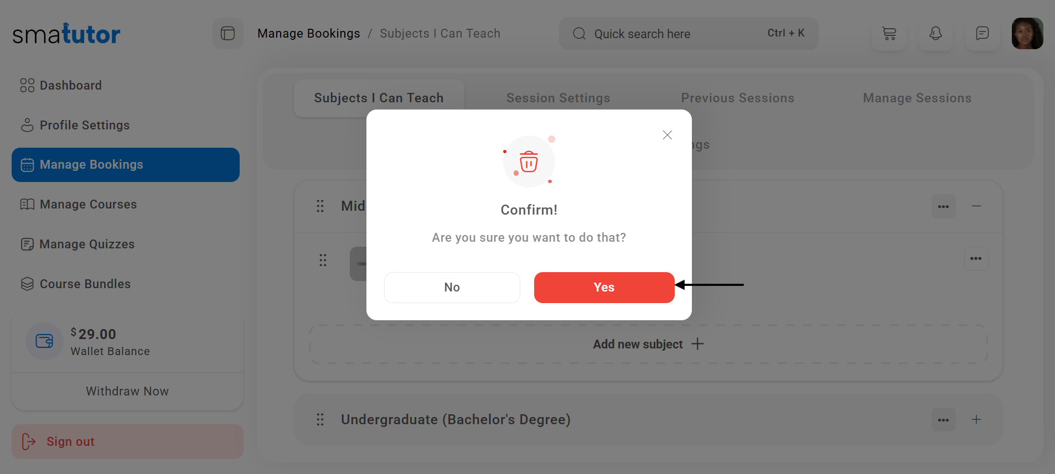Click the wallet balance icon
Screen dimensions: 1055x474
(x=44, y=341)
